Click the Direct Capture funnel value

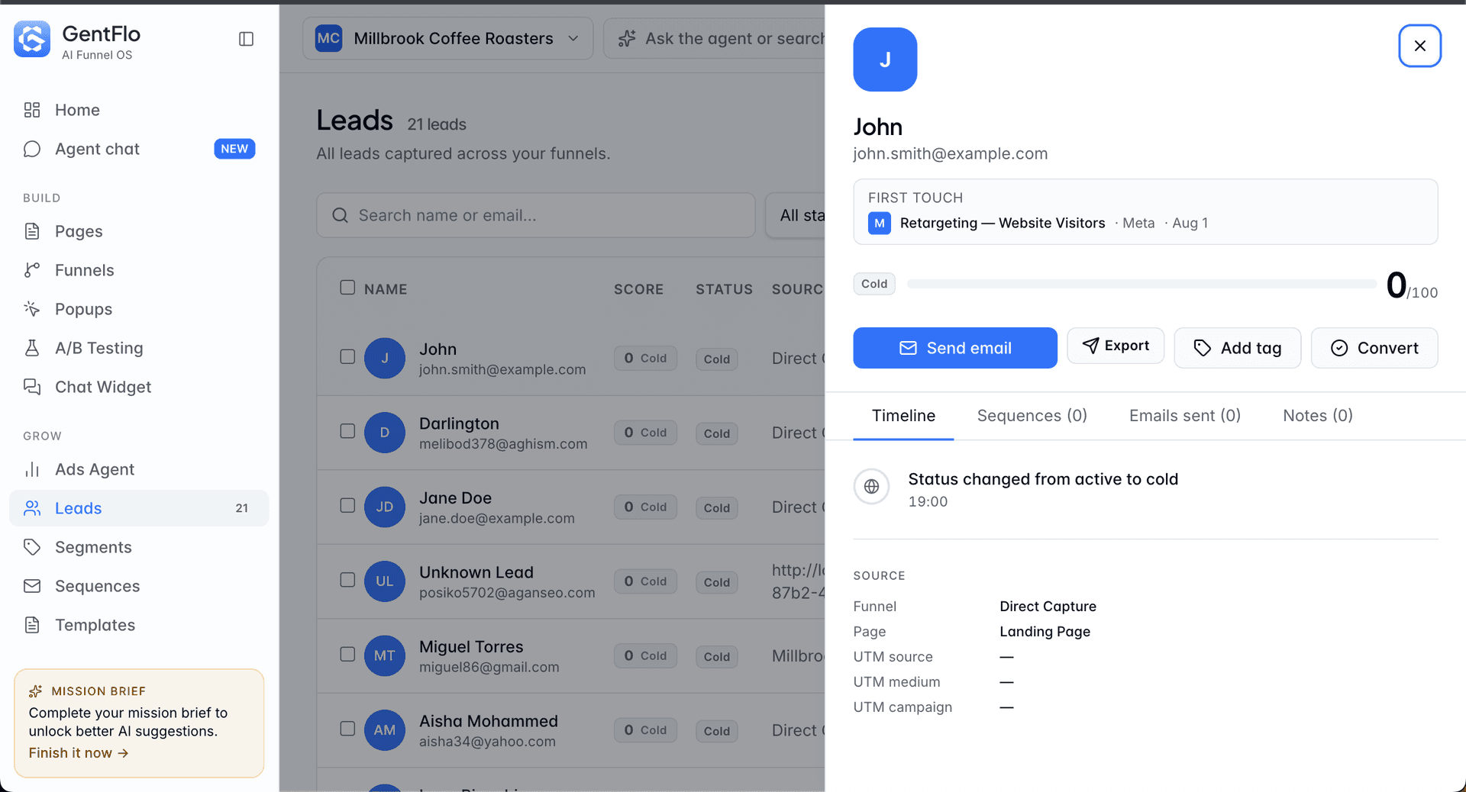coord(1048,607)
